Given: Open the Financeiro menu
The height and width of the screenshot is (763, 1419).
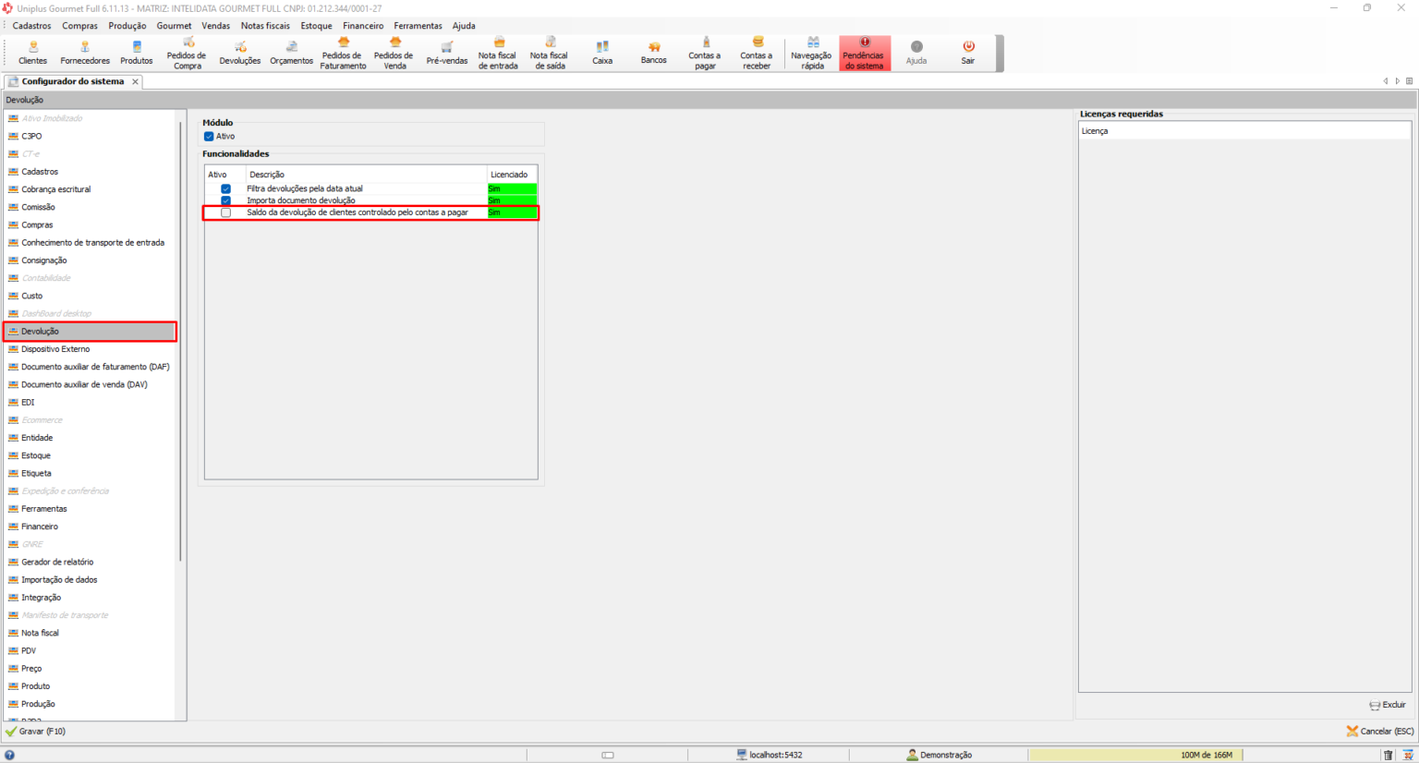Looking at the screenshot, I should pos(363,26).
